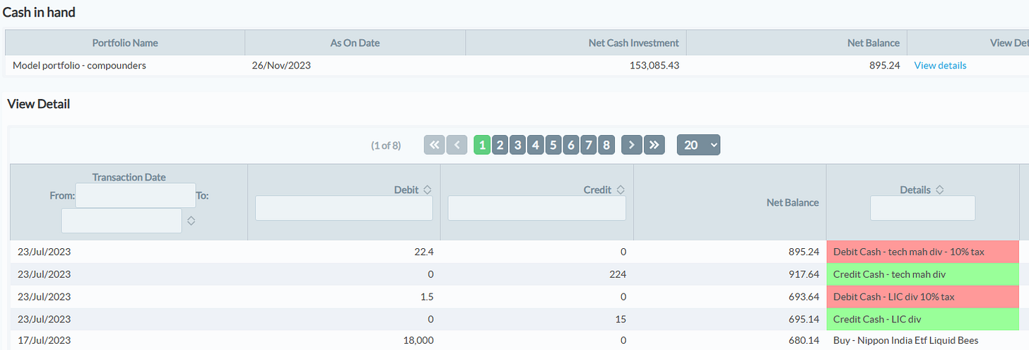1029x350 pixels.
Task: Click 'Buy - Nippon India Etf Liquid Bees'
Action: [905, 341]
